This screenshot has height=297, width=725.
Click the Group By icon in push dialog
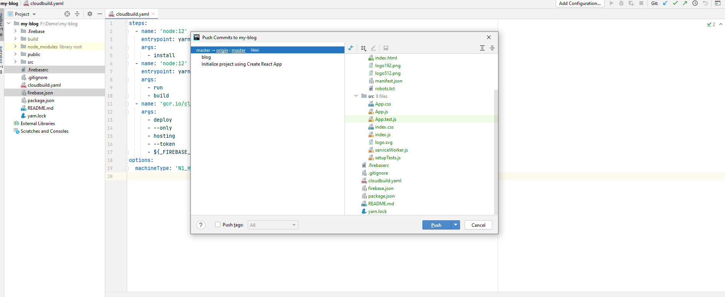pyautogui.click(x=363, y=48)
